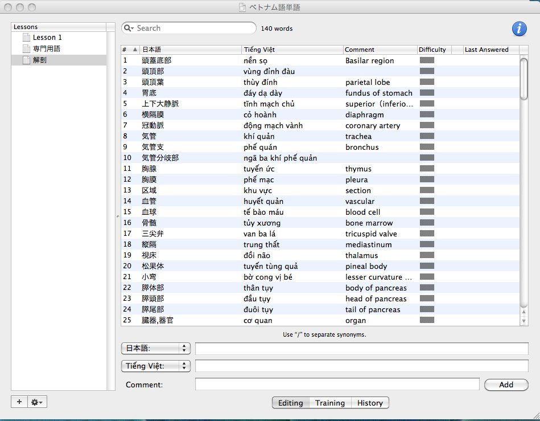Screen dimensions: 540x421
Task: Sort by Difficulty column header
Action: click(434, 50)
